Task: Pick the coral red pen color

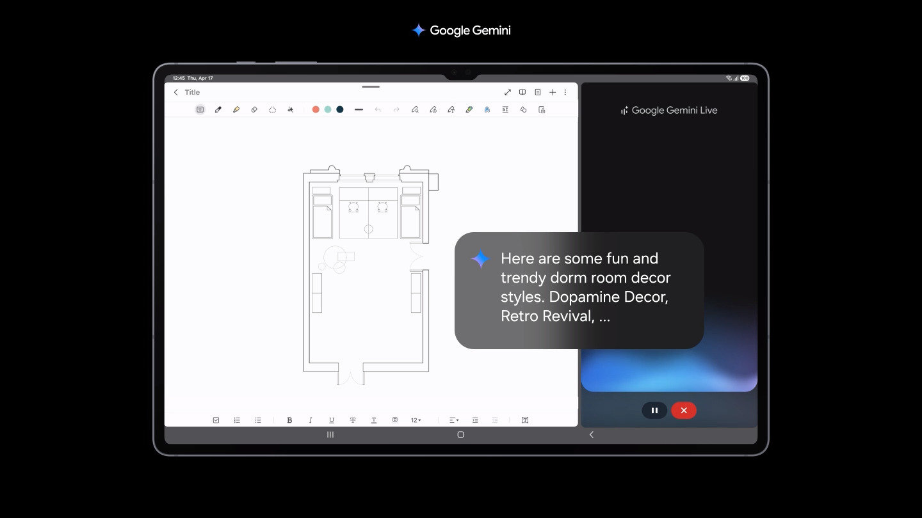Action: click(316, 110)
